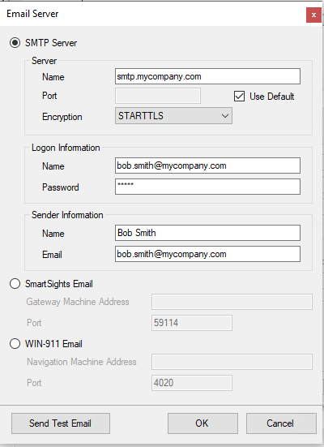The width and height of the screenshot is (324, 447).
Task: Click the Gateway Machine Address field
Action: pyautogui.click(x=232, y=302)
